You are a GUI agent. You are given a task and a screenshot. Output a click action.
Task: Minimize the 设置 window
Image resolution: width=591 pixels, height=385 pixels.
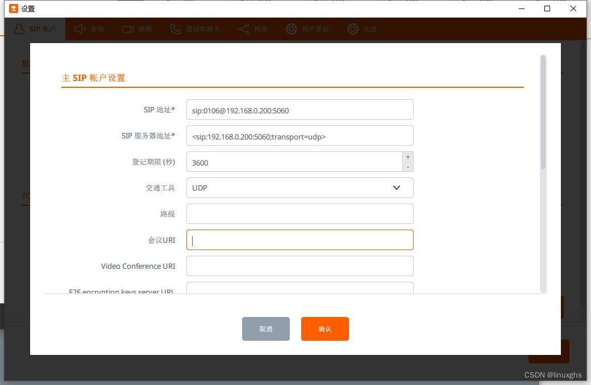point(522,9)
